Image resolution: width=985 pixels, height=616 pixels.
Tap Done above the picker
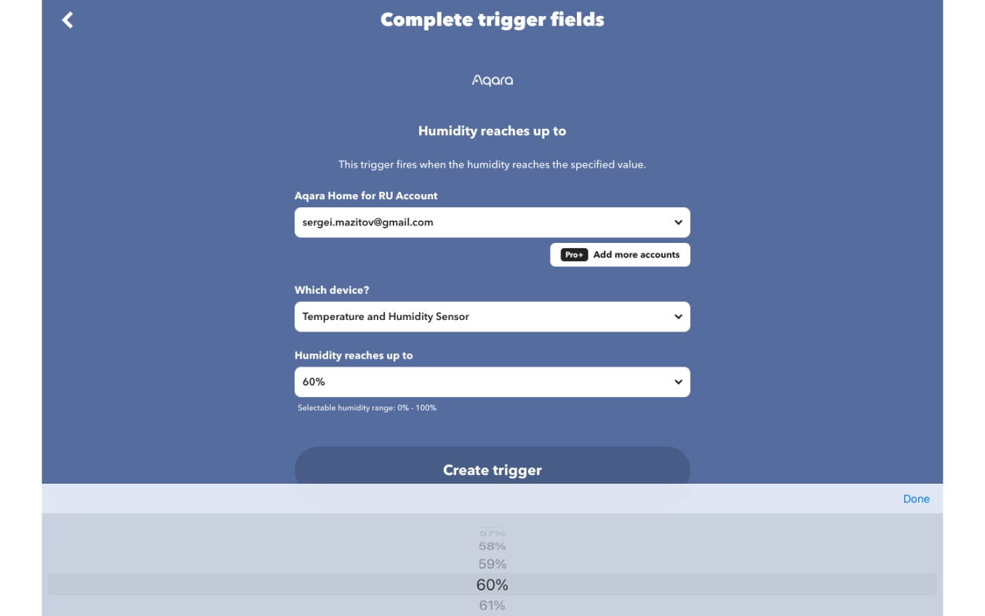pyautogui.click(x=916, y=499)
